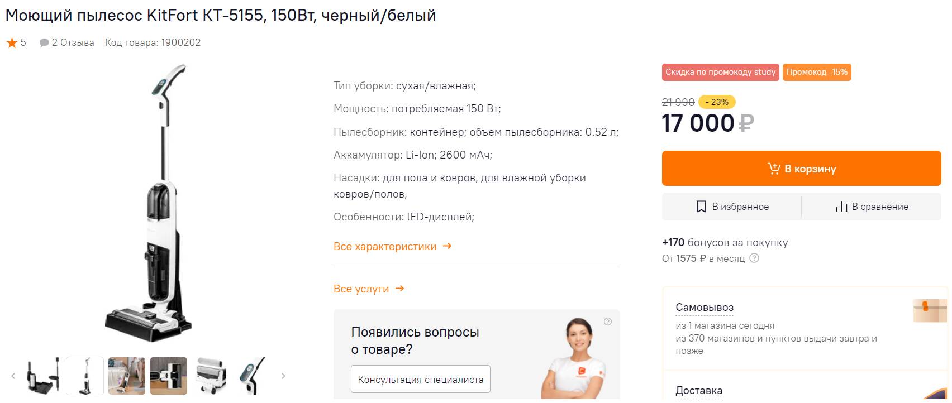
Task: Click the help icon beside monthly payment
Action: (x=754, y=258)
